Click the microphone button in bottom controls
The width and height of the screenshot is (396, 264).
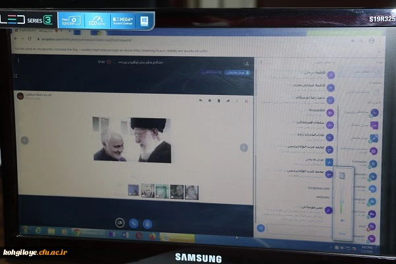(148, 224)
